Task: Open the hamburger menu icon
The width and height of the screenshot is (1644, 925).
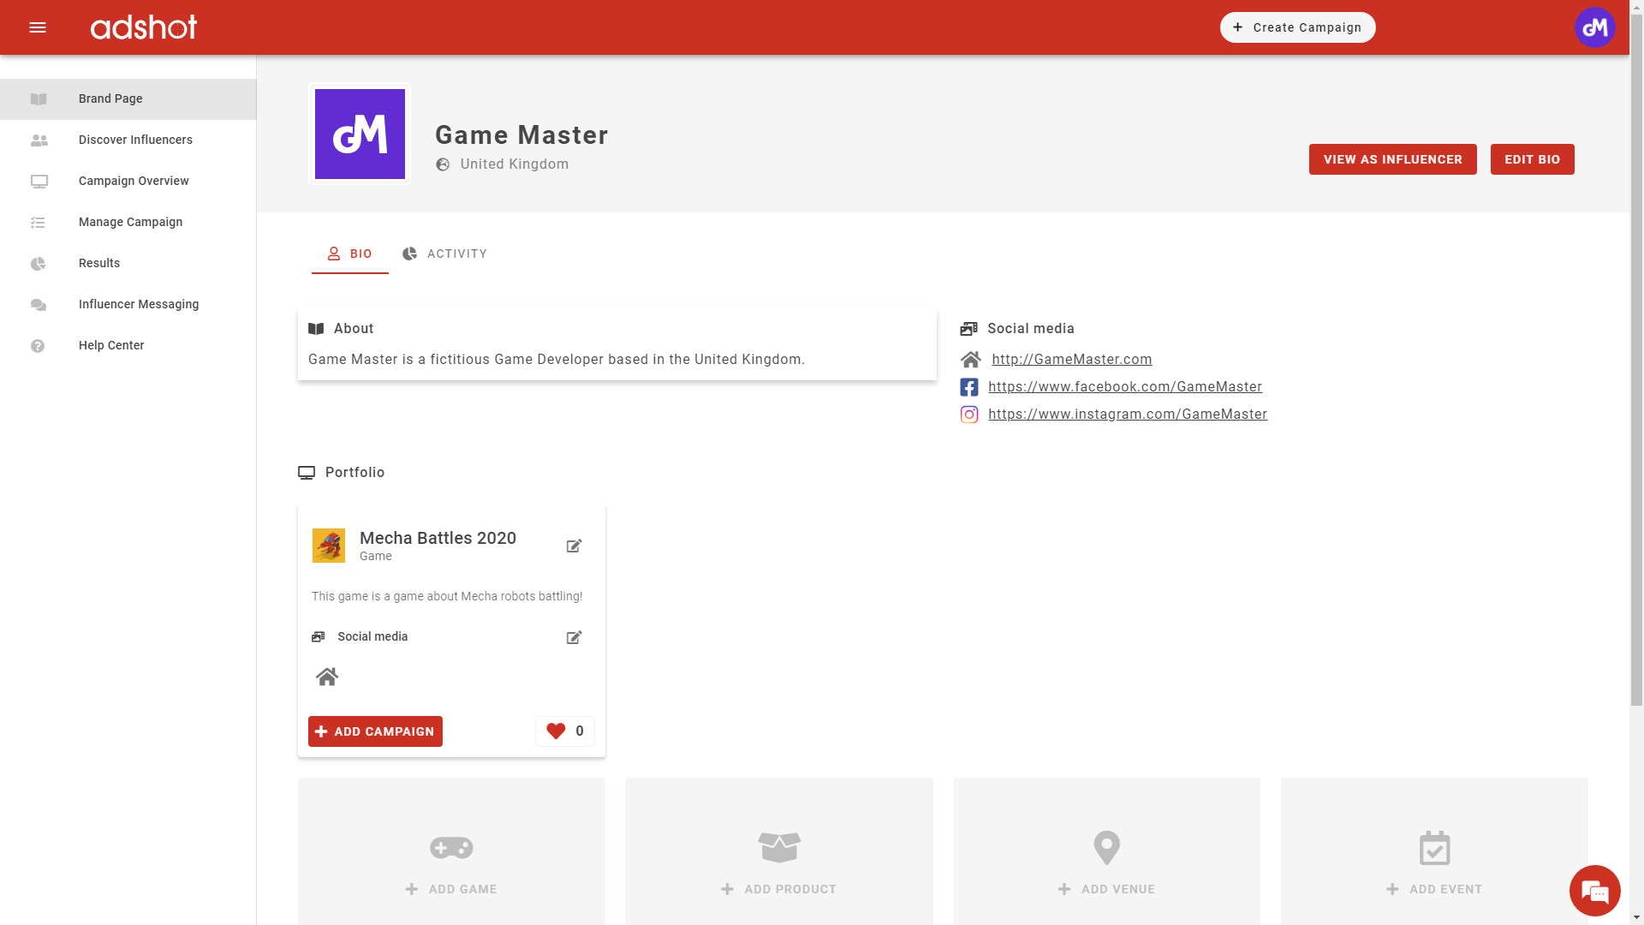Action: coord(38,27)
